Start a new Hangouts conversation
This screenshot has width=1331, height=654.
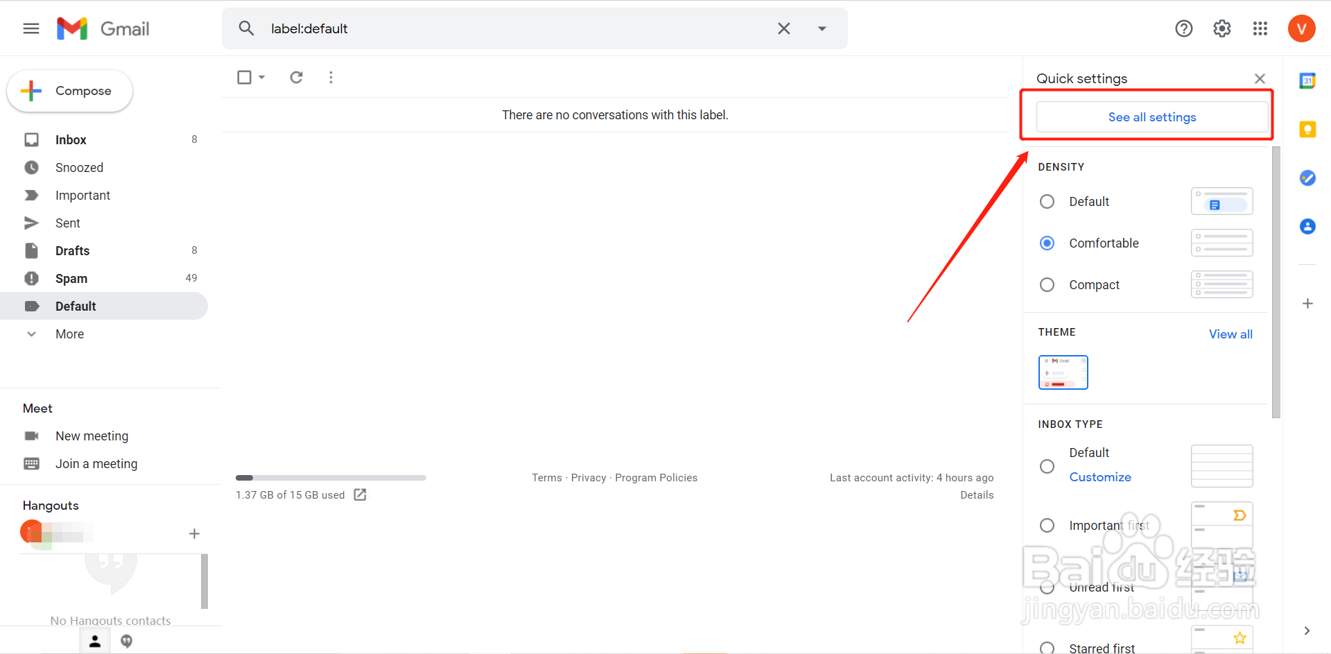click(194, 533)
